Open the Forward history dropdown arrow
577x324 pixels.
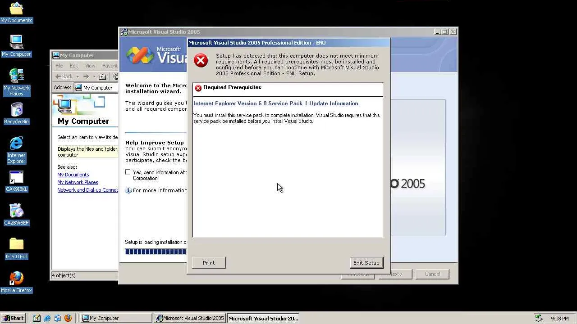(x=94, y=76)
